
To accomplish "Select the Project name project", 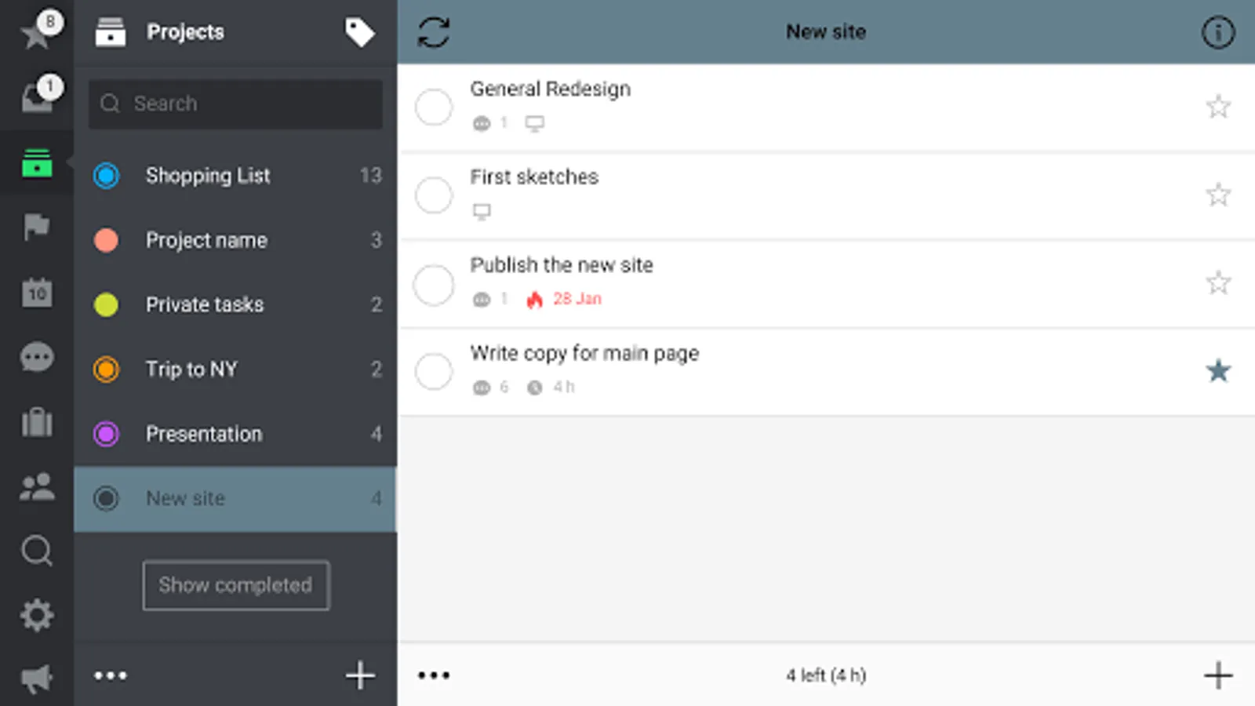I will [235, 240].
